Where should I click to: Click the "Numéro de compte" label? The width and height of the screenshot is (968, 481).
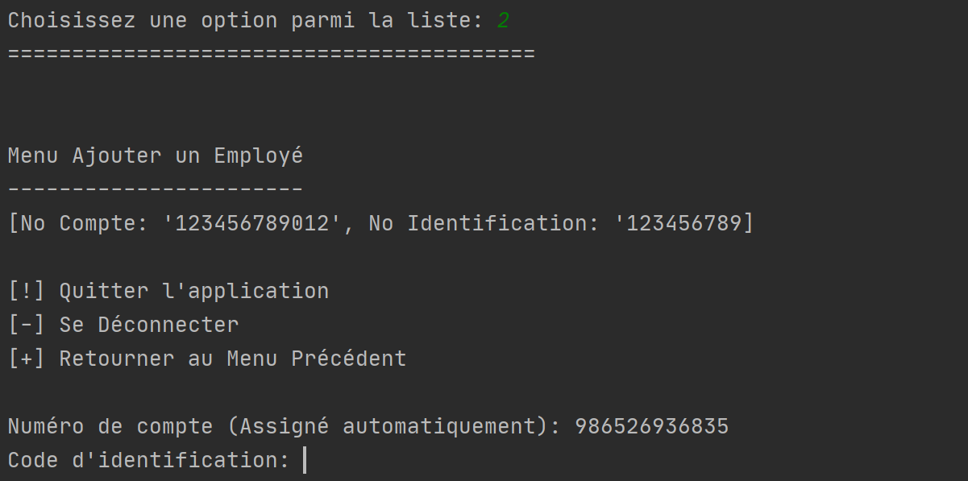pos(110,426)
